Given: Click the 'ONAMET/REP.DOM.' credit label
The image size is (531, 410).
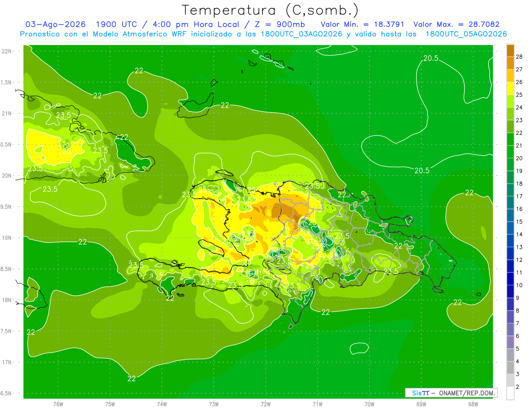Looking at the screenshot, I should [x=468, y=393].
